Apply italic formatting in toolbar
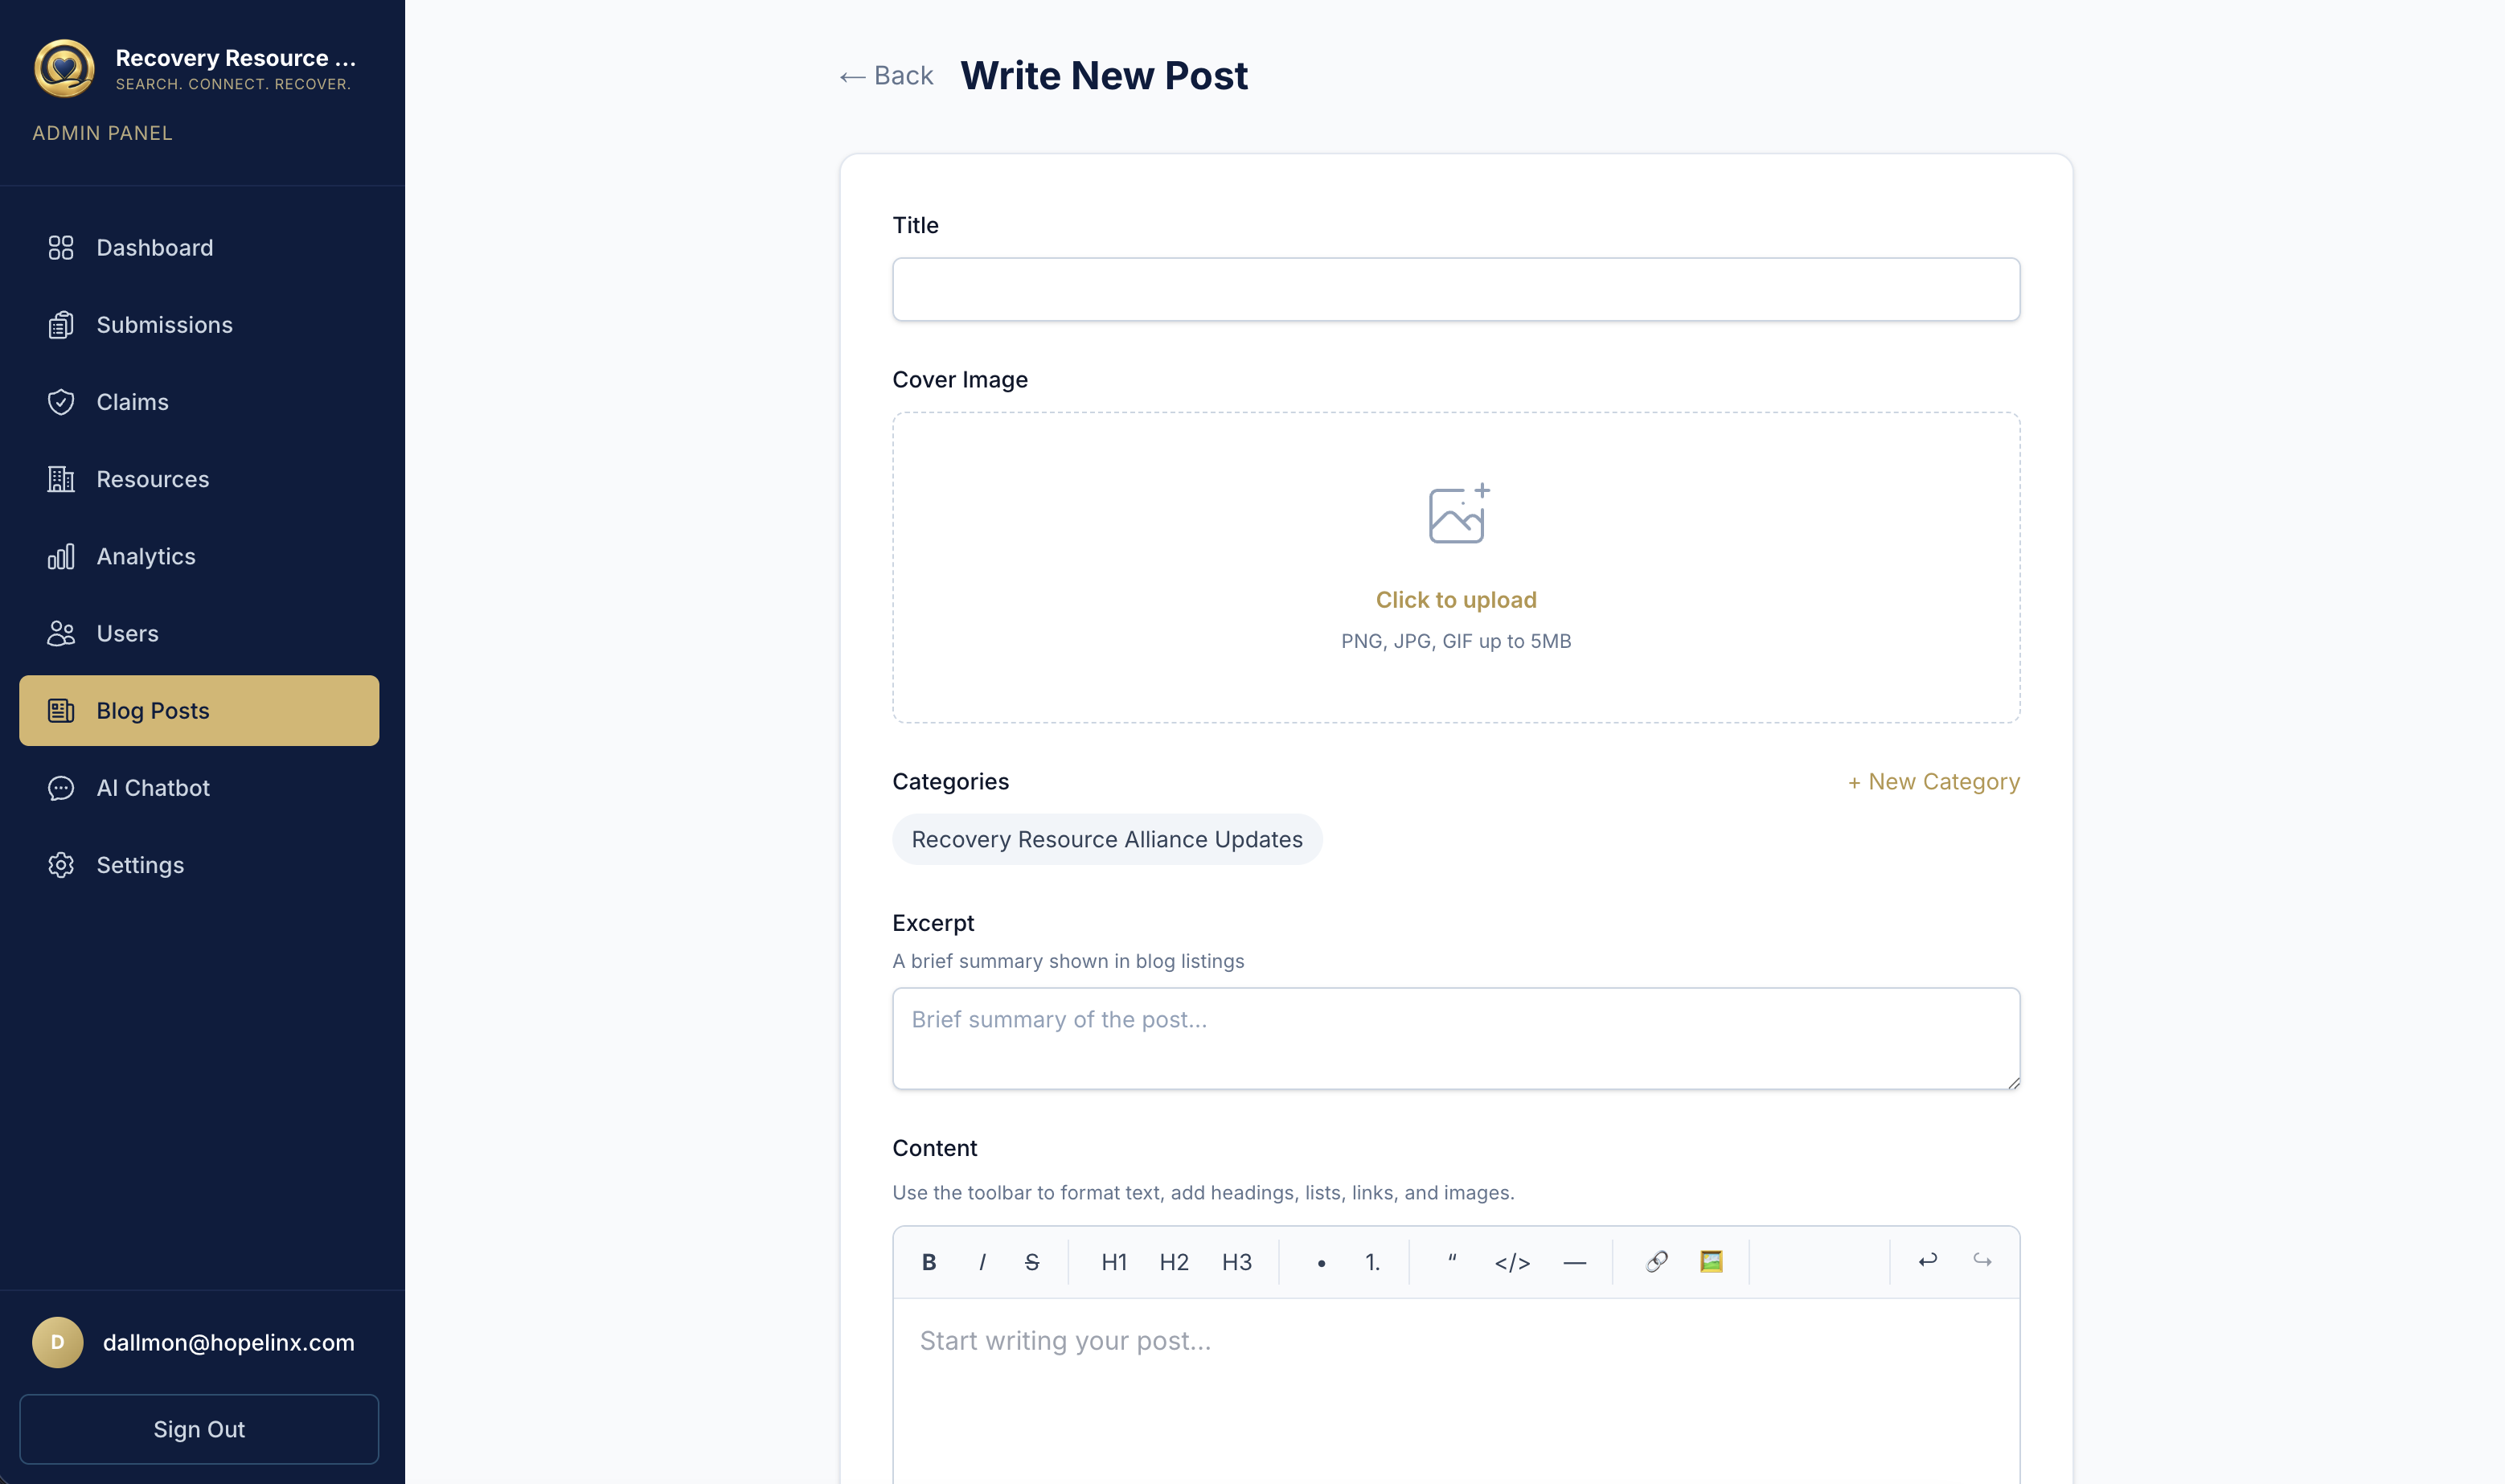The image size is (2505, 1484). pos(982,1262)
